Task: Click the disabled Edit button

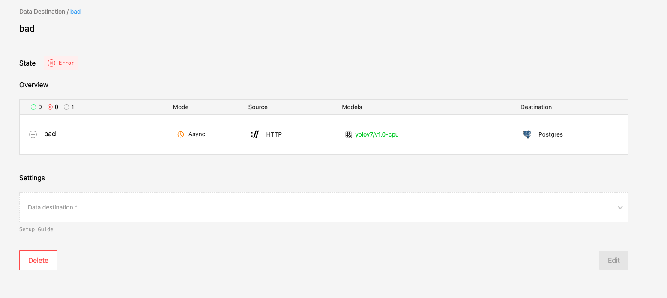Action: coord(613,260)
